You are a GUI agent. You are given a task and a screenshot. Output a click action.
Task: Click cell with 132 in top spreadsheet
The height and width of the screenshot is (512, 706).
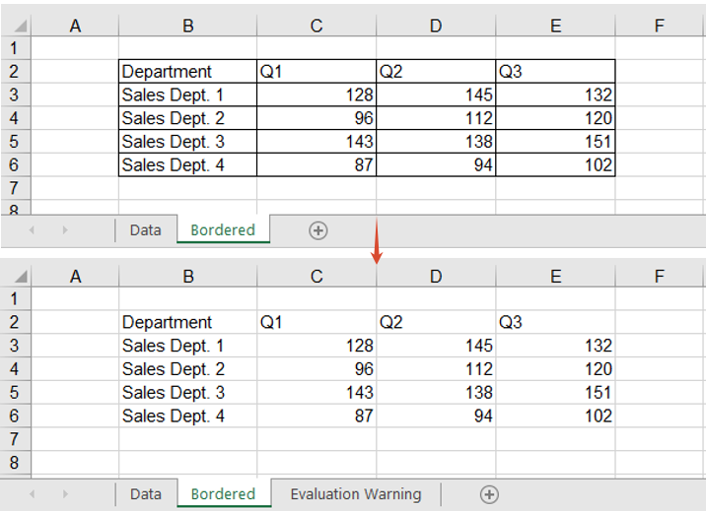(555, 95)
